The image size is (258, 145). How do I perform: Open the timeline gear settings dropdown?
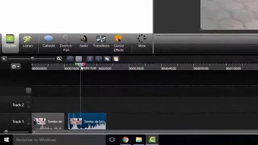[x=16, y=66]
